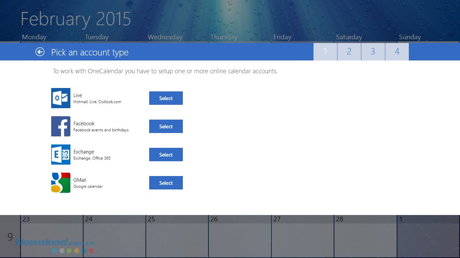Image resolution: width=460 pixels, height=258 pixels.
Task: Open the February 23 calendar cell
Action: [x=52, y=237]
